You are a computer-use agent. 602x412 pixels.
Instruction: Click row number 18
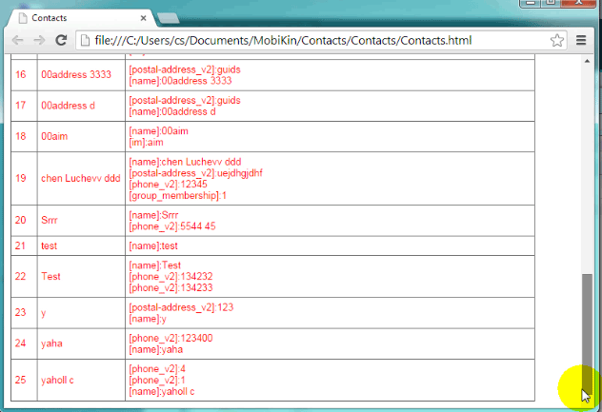(21, 136)
